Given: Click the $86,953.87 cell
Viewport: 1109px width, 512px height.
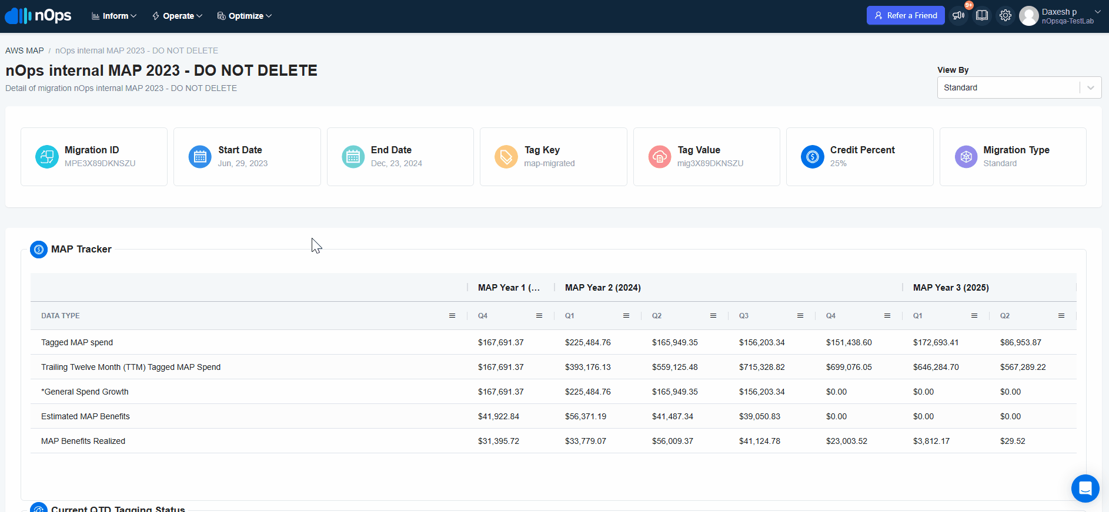Looking at the screenshot, I should (x=1021, y=342).
